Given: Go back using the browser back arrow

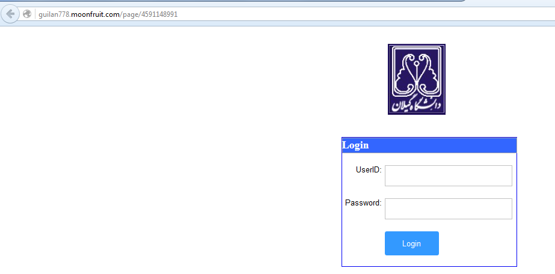Looking at the screenshot, I should pos(10,14).
